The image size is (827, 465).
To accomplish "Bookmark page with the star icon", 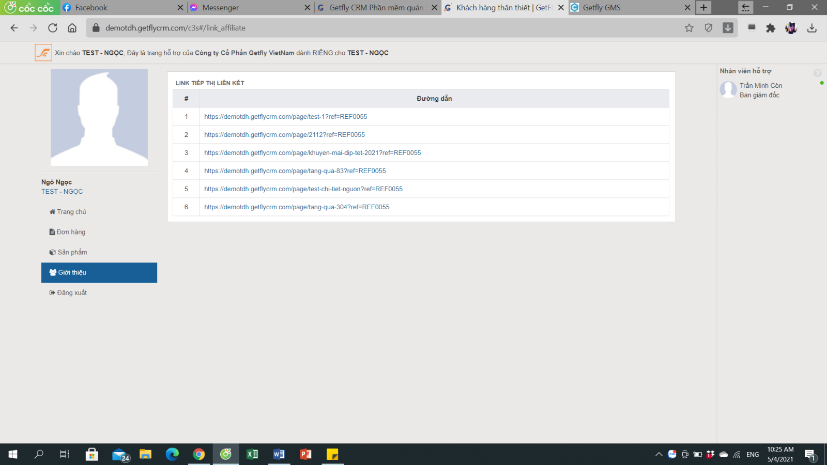I will pyautogui.click(x=689, y=28).
